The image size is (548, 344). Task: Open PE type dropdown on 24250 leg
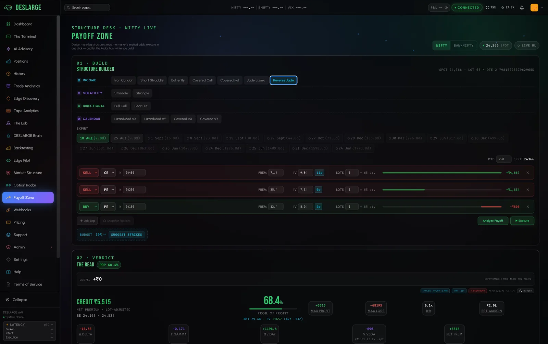tap(108, 190)
